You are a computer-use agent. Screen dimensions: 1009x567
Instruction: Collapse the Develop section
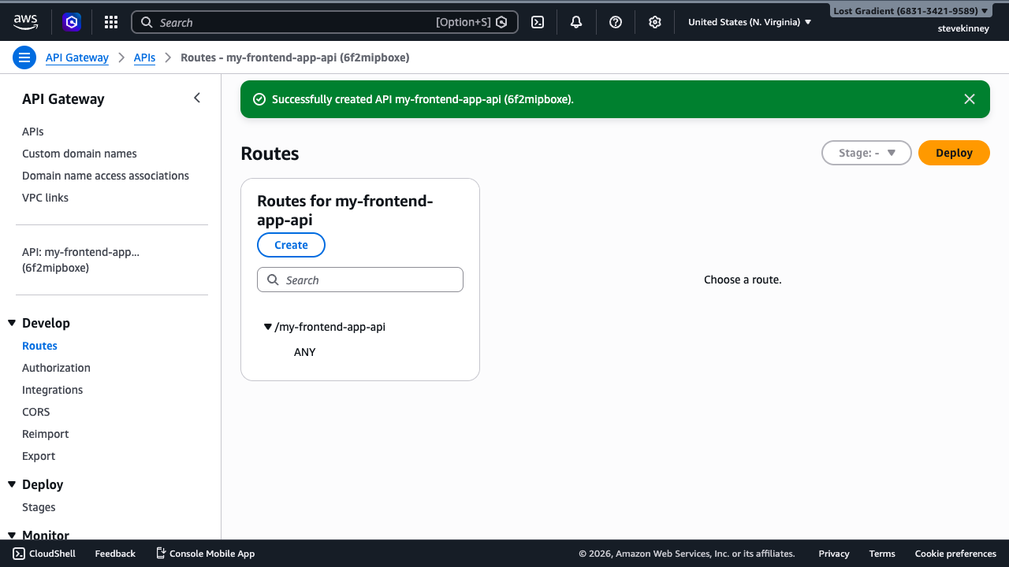(12, 323)
